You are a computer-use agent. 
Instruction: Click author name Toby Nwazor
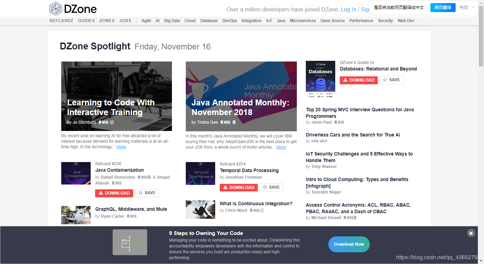(x=324, y=167)
